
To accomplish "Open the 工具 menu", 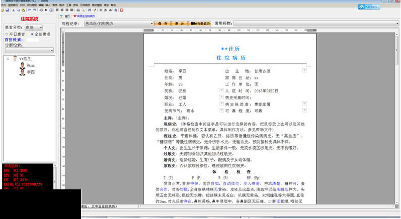I will point(69,5).
